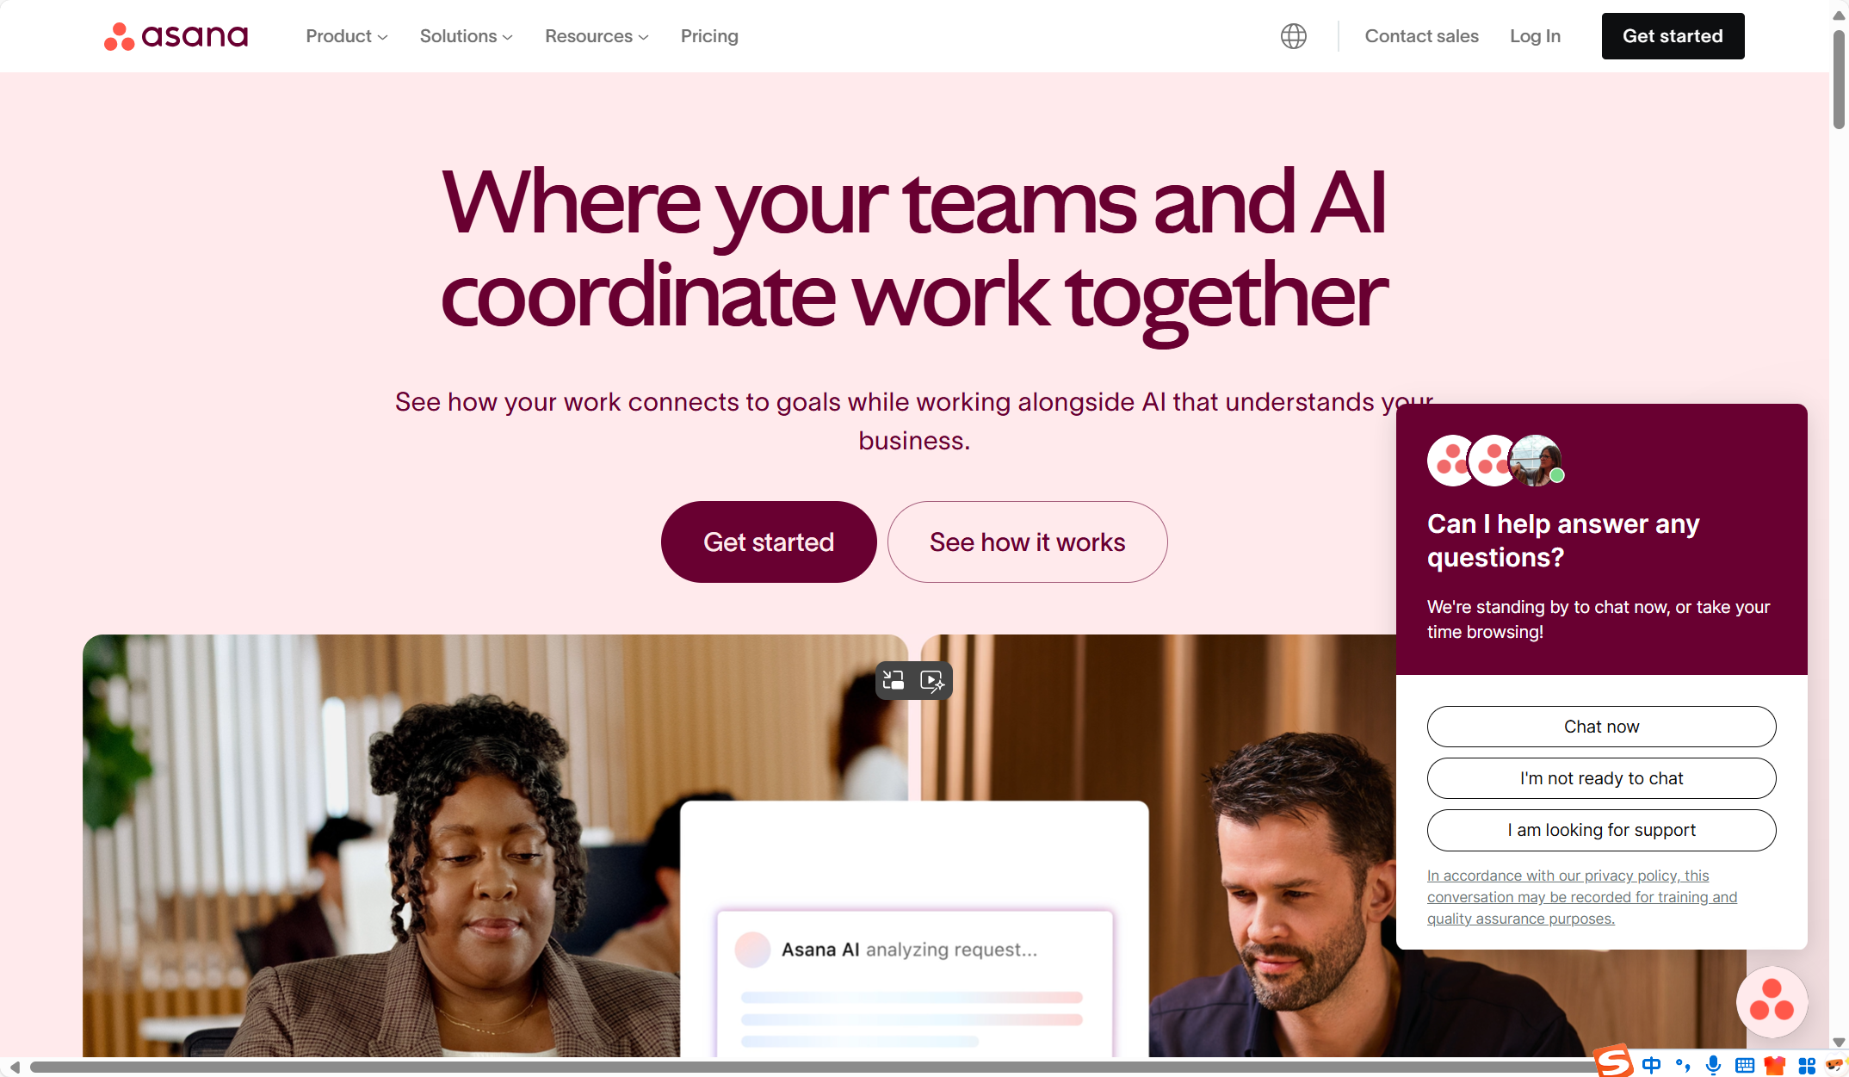Open the globe language selector icon
This screenshot has width=1849, height=1077.
[1293, 36]
